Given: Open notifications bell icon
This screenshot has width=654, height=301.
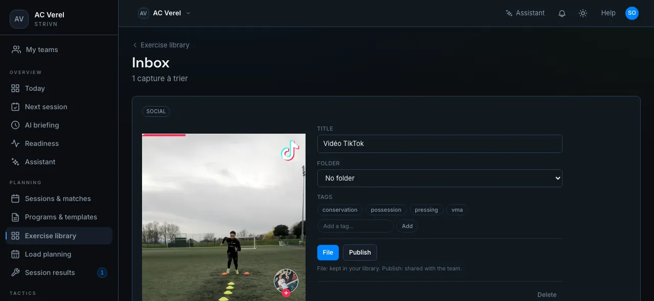Looking at the screenshot, I should (x=562, y=13).
